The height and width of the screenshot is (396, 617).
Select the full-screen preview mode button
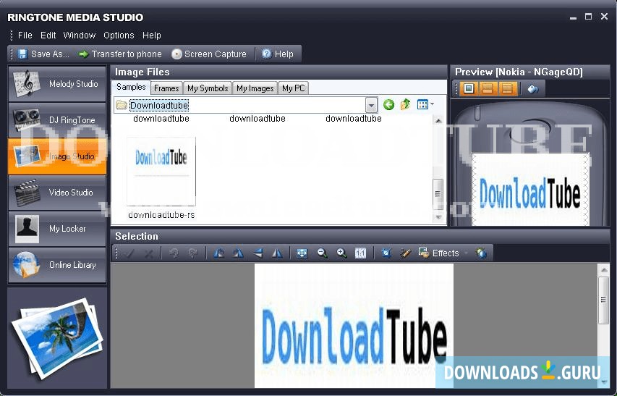[469, 88]
